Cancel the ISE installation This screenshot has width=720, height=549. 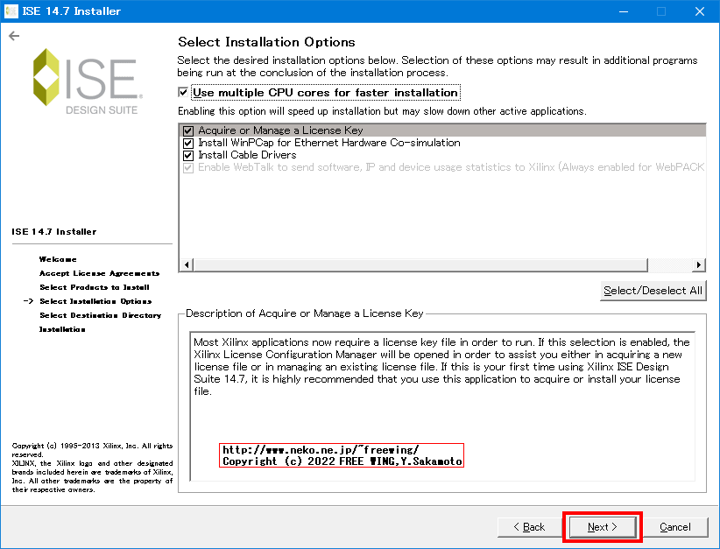point(675,527)
